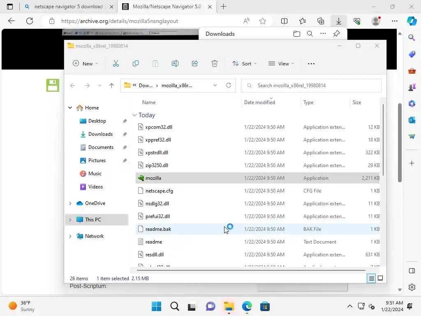Open Microsoft Store from taskbar

coord(265,306)
